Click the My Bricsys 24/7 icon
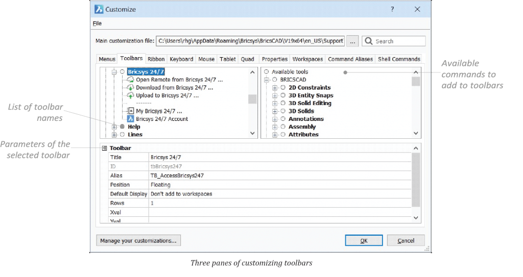Image resolution: width=523 pixels, height=277 pixels. point(131,111)
